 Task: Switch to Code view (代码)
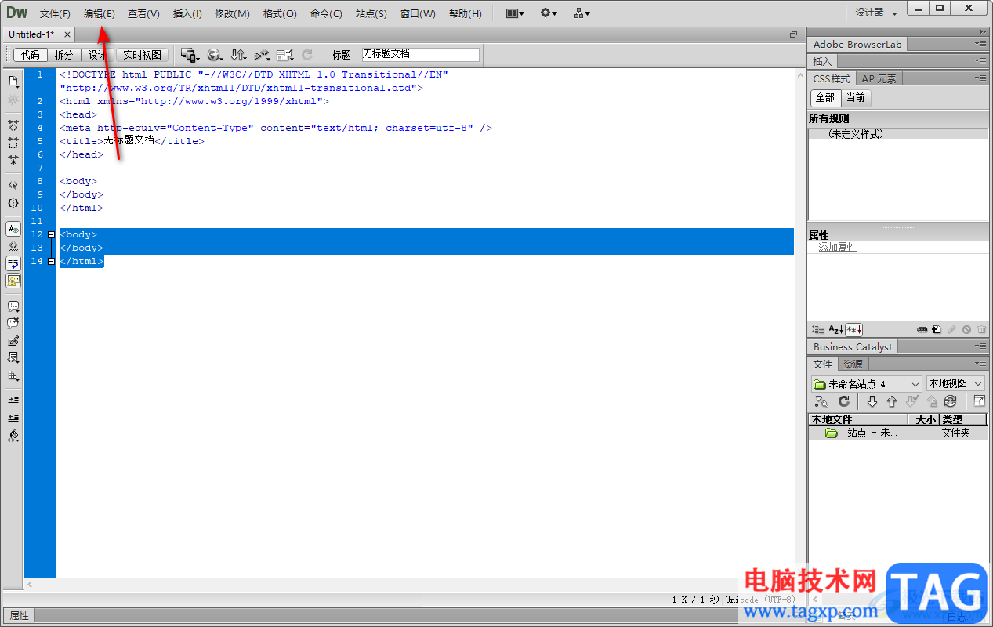(31, 55)
